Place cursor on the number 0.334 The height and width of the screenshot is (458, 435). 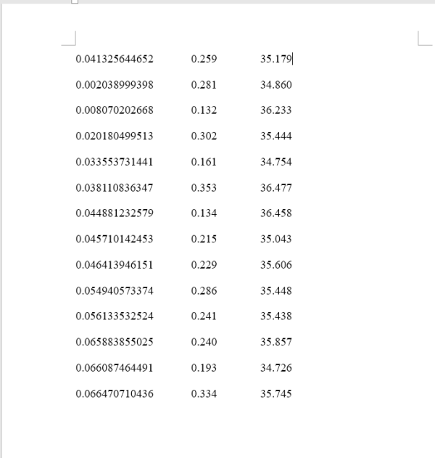click(x=204, y=394)
